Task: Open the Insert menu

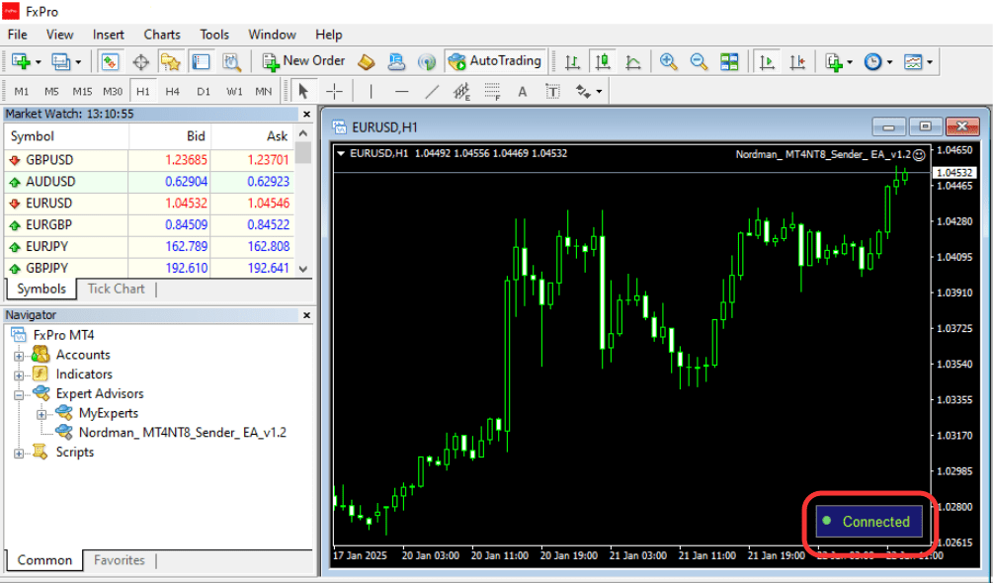Action: [109, 35]
